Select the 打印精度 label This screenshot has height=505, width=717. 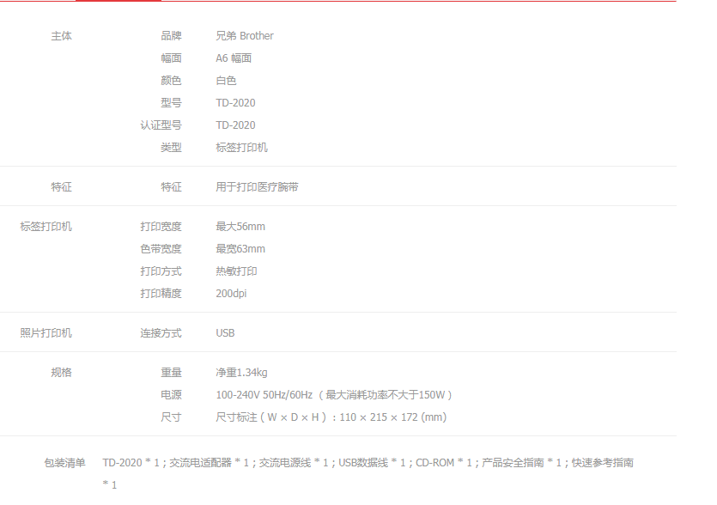(x=161, y=293)
